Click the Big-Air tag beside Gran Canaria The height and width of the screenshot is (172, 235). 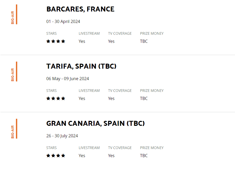click(x=13, y=132)
